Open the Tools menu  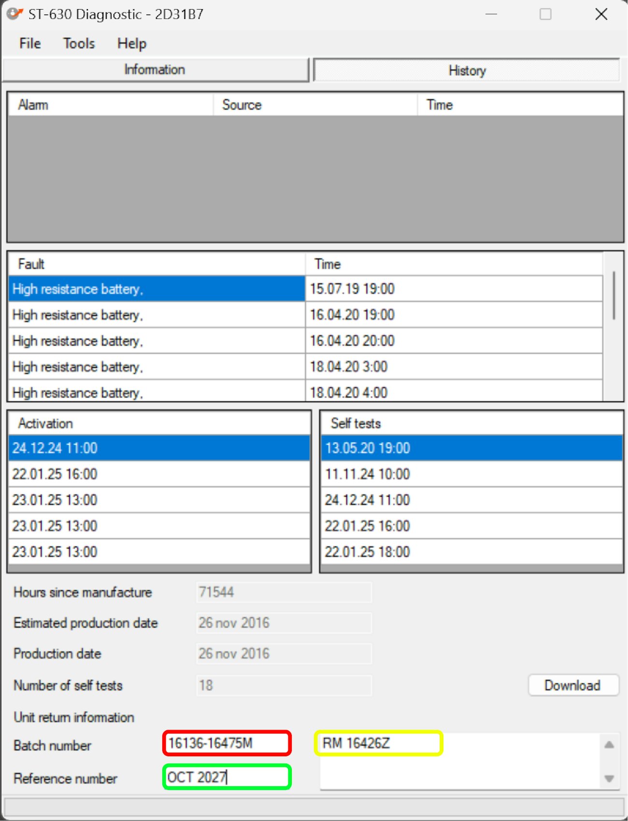pyautogui.click(x=79, y=43)
